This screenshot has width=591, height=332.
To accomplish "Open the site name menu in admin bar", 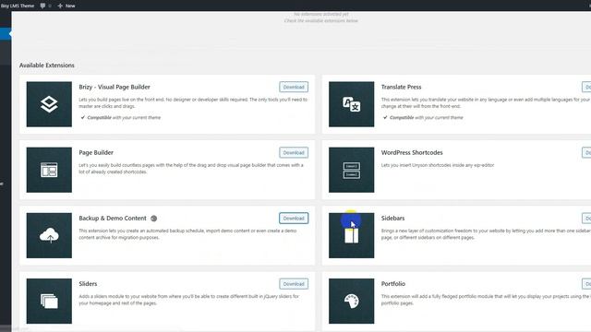I will pos(18,6).
